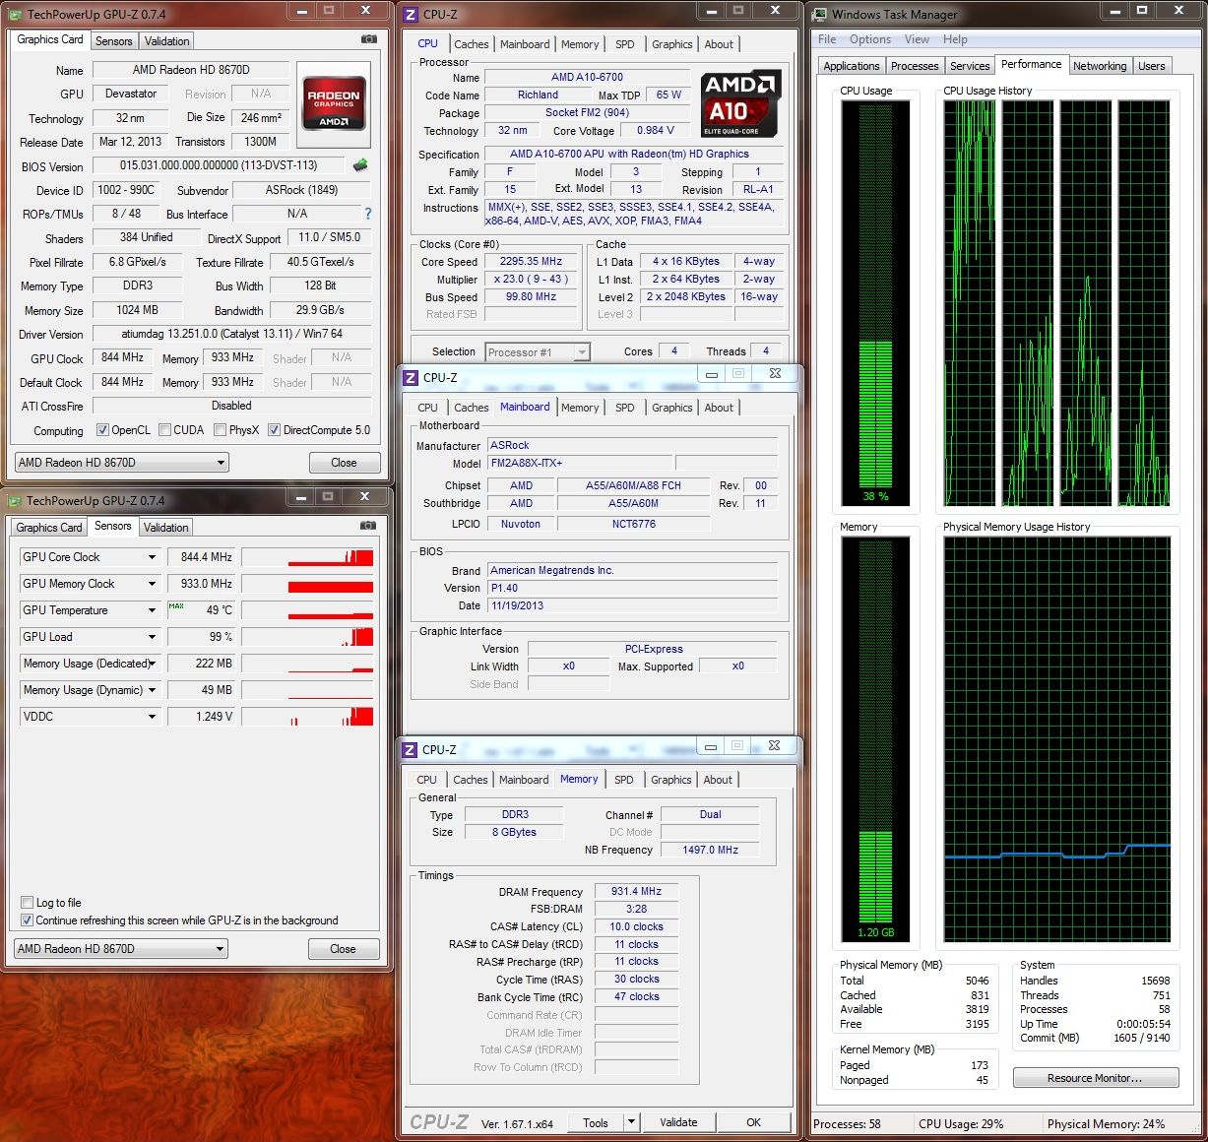The width and height of the screenshot is (1208, 1142).
Task: Click the Radeon Graphics logo
Action: (x=334, y=103)
